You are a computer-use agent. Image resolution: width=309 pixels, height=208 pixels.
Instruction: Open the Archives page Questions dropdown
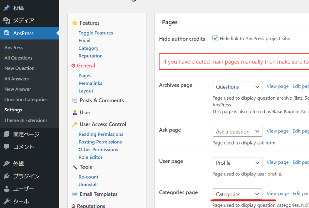coord(237,87)
